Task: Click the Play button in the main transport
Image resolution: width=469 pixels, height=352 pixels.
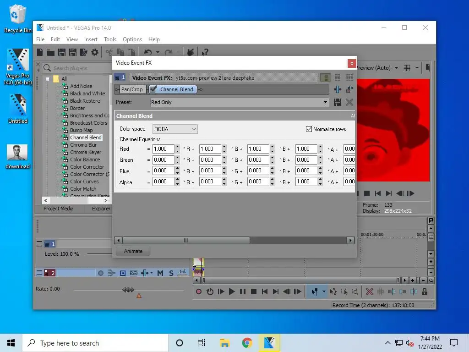Action: point(231,291)
